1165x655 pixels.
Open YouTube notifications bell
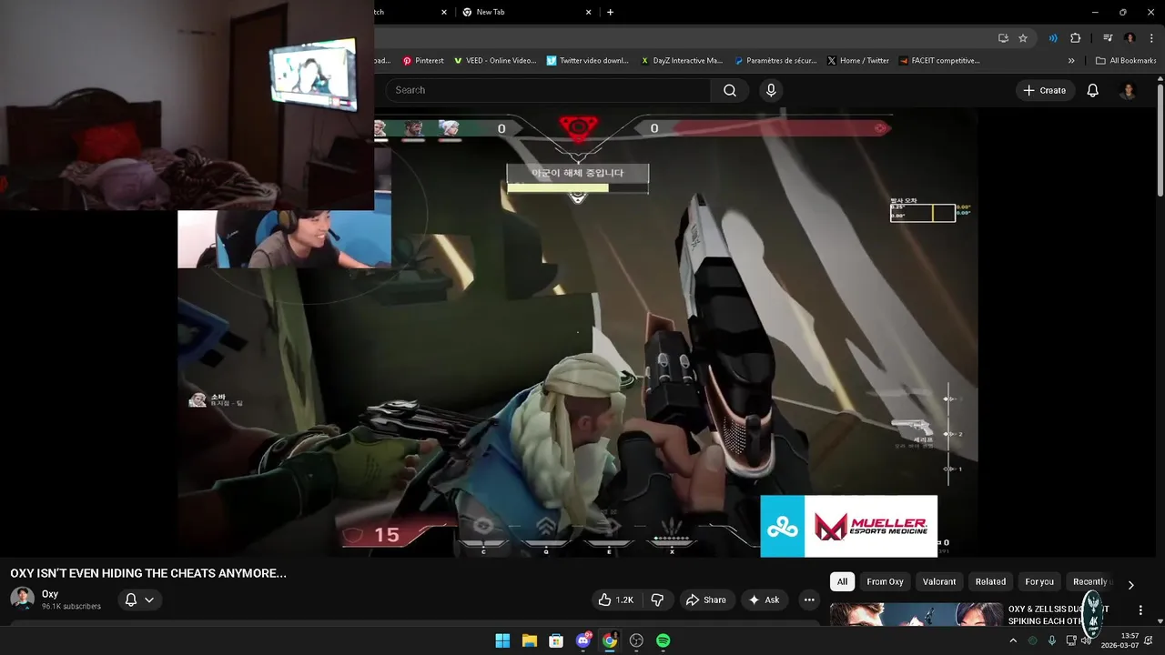click(1093, 90)
